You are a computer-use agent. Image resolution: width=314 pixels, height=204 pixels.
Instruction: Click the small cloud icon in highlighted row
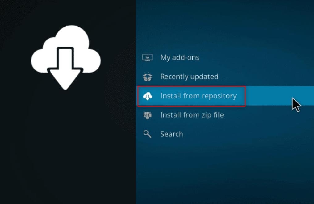147,96
